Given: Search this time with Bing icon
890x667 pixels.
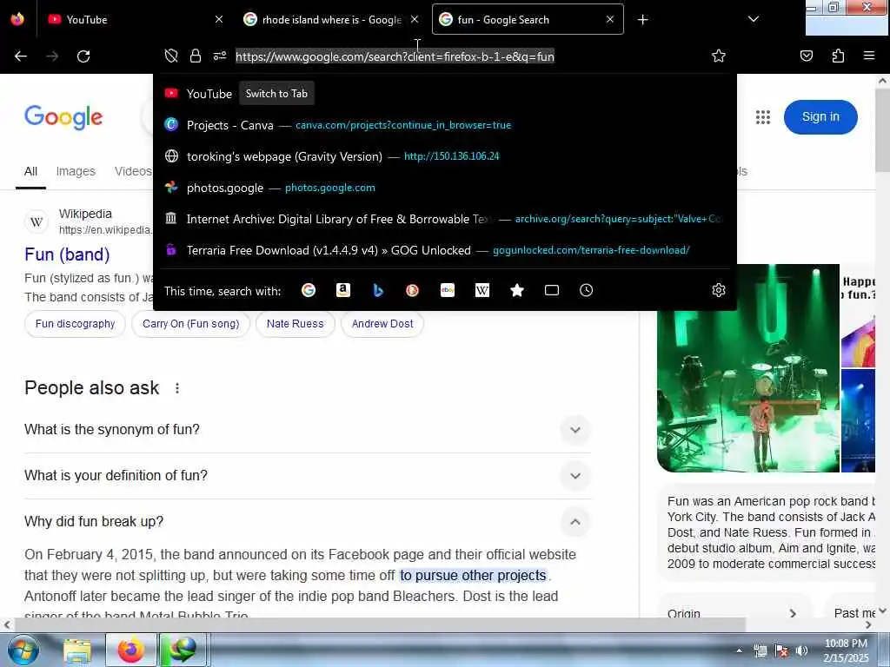Looking at the screenshot, I should pyautogui.click(x=378, y=290).
